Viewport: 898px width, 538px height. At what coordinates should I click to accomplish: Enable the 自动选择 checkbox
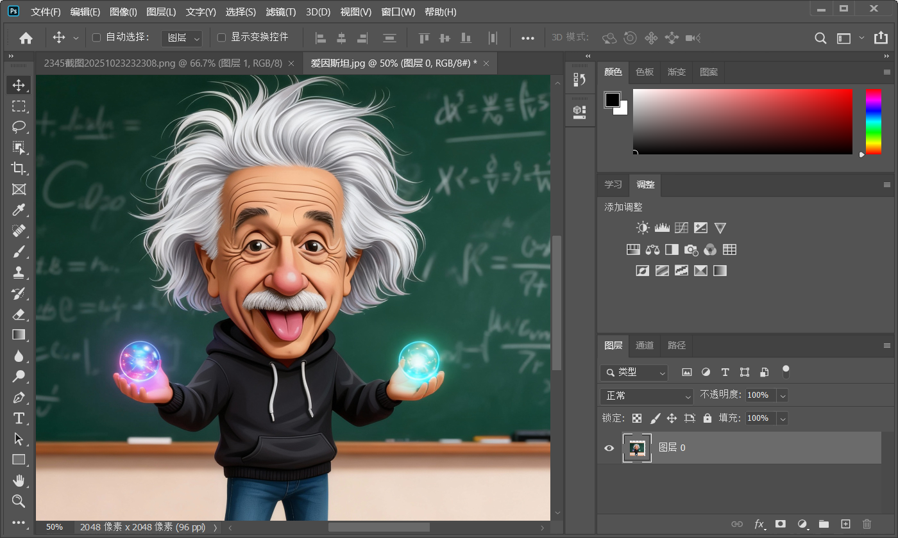coord(97,38)
